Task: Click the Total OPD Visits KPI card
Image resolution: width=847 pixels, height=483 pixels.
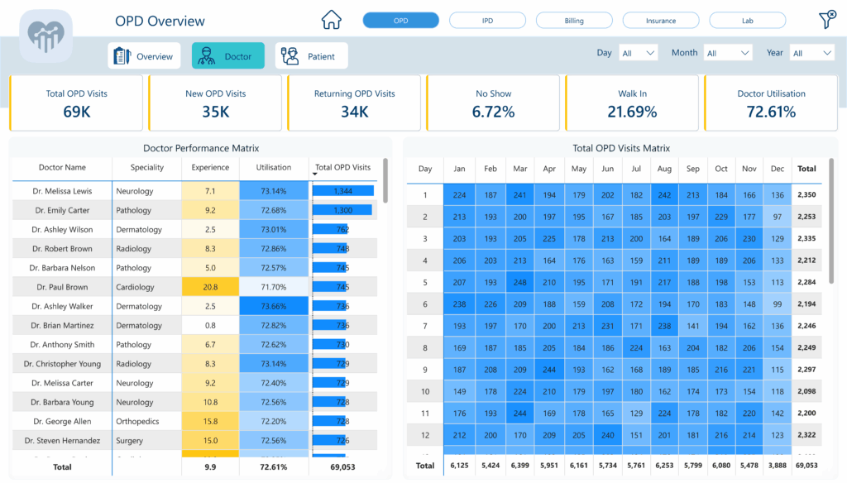Action: click(77, 103)
